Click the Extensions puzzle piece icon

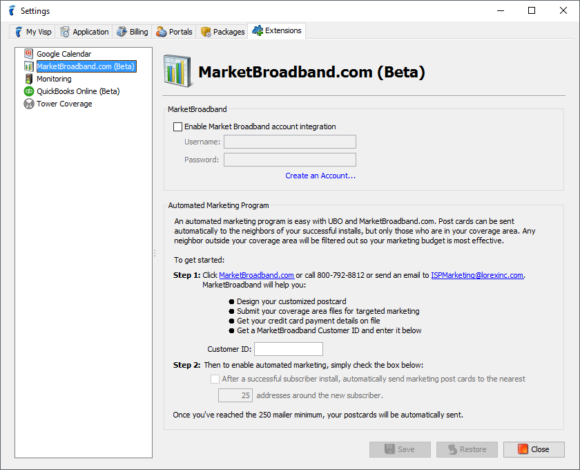click(258, 30)
